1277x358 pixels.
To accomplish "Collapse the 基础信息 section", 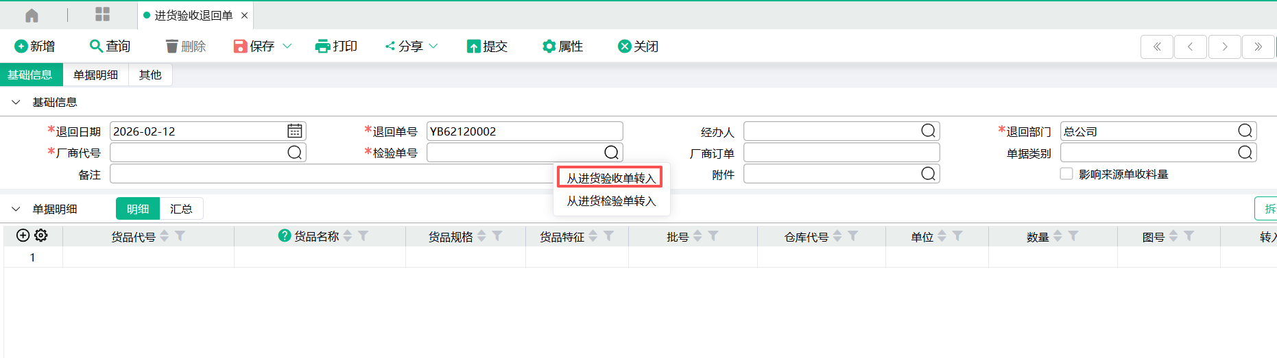I will (x=16, y=102).
